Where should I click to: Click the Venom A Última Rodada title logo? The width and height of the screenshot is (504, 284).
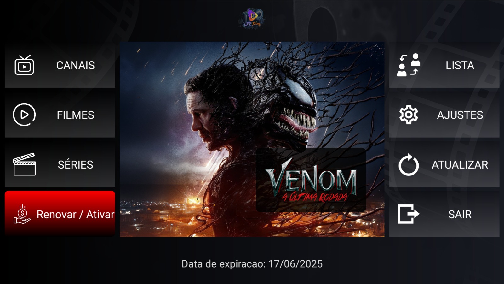[311, 180]
